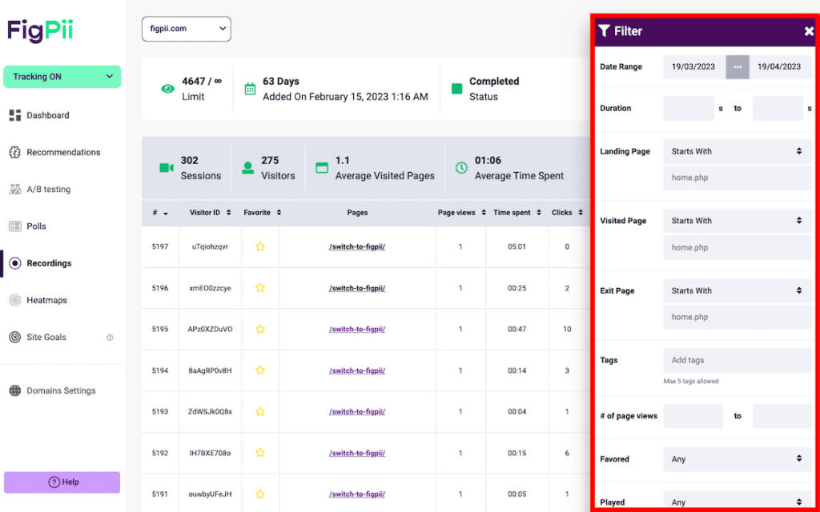Image resolution: width=820 pixels, height=512 pixels.
Task: Open the /switch-to-figpii/ page link for session 5196
Action: pos(357,288)
